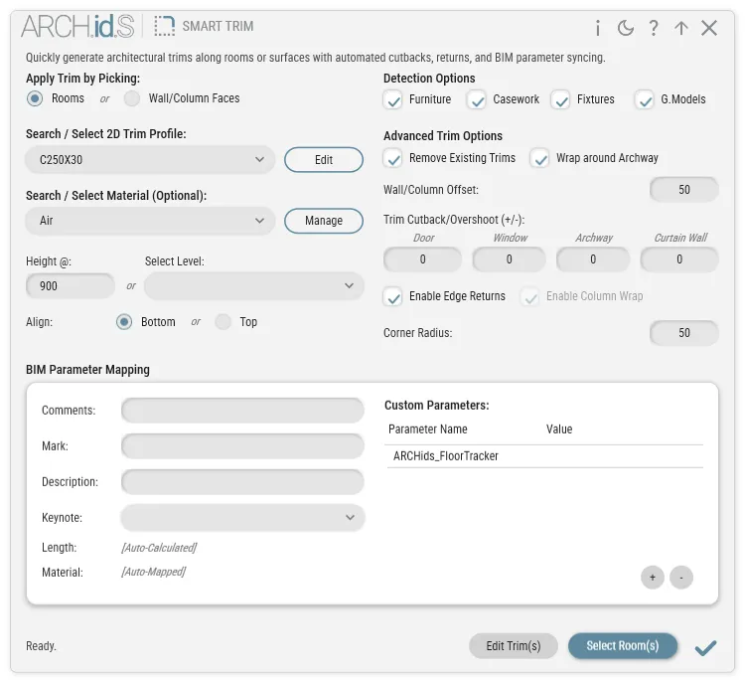Click the Value column header
Viewport: 745px width, 683px height.
pos(559,429)
